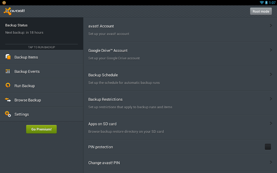
Task: Open the Change avast! PIN entry
Action: point(180,163)
